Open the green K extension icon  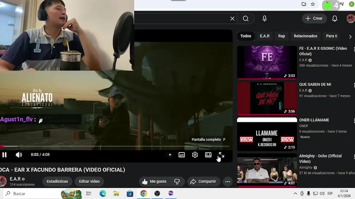(x=328, y=5)
